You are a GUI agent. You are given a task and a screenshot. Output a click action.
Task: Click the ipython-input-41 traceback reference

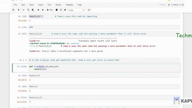(47, 43)
